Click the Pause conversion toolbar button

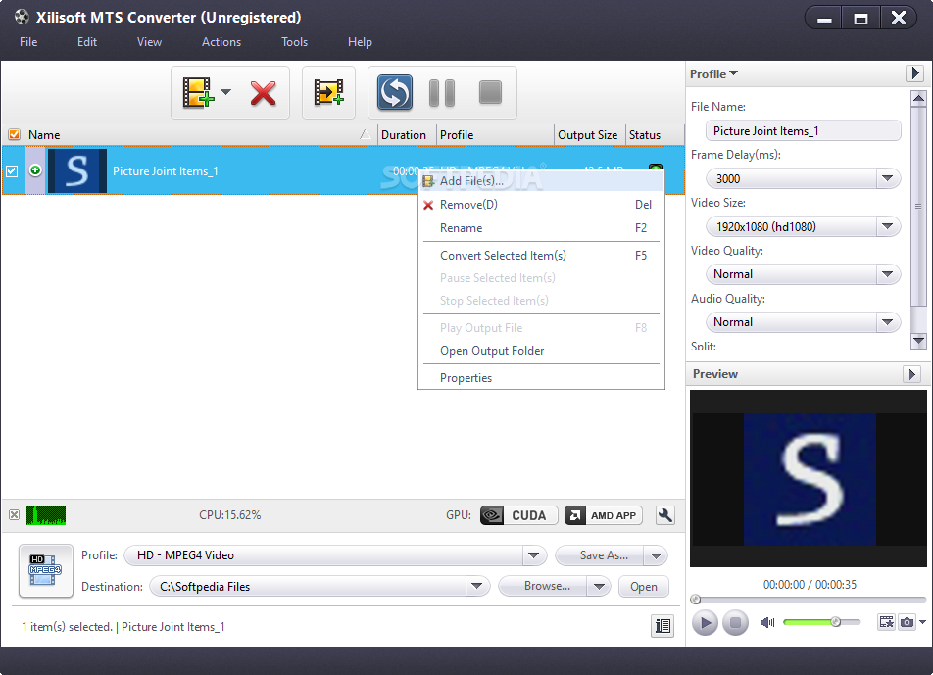[x=442, y=93]
